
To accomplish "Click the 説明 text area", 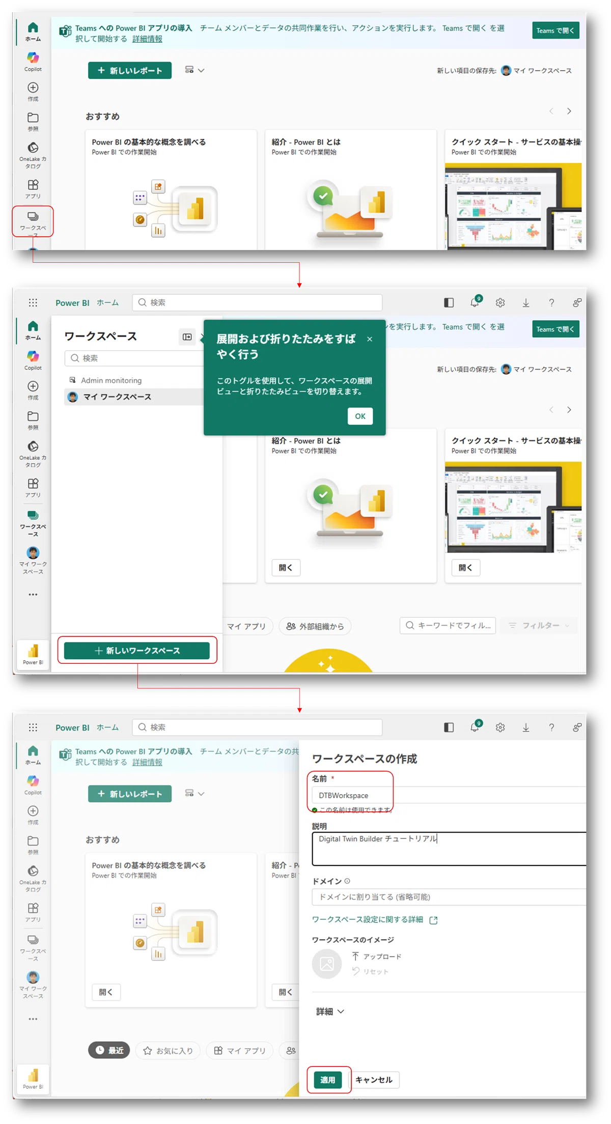I will point(449,849).
